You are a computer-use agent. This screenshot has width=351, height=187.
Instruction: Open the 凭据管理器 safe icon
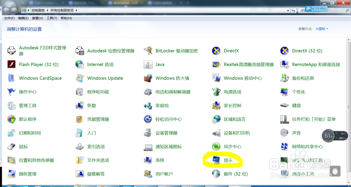pos(80,119)
